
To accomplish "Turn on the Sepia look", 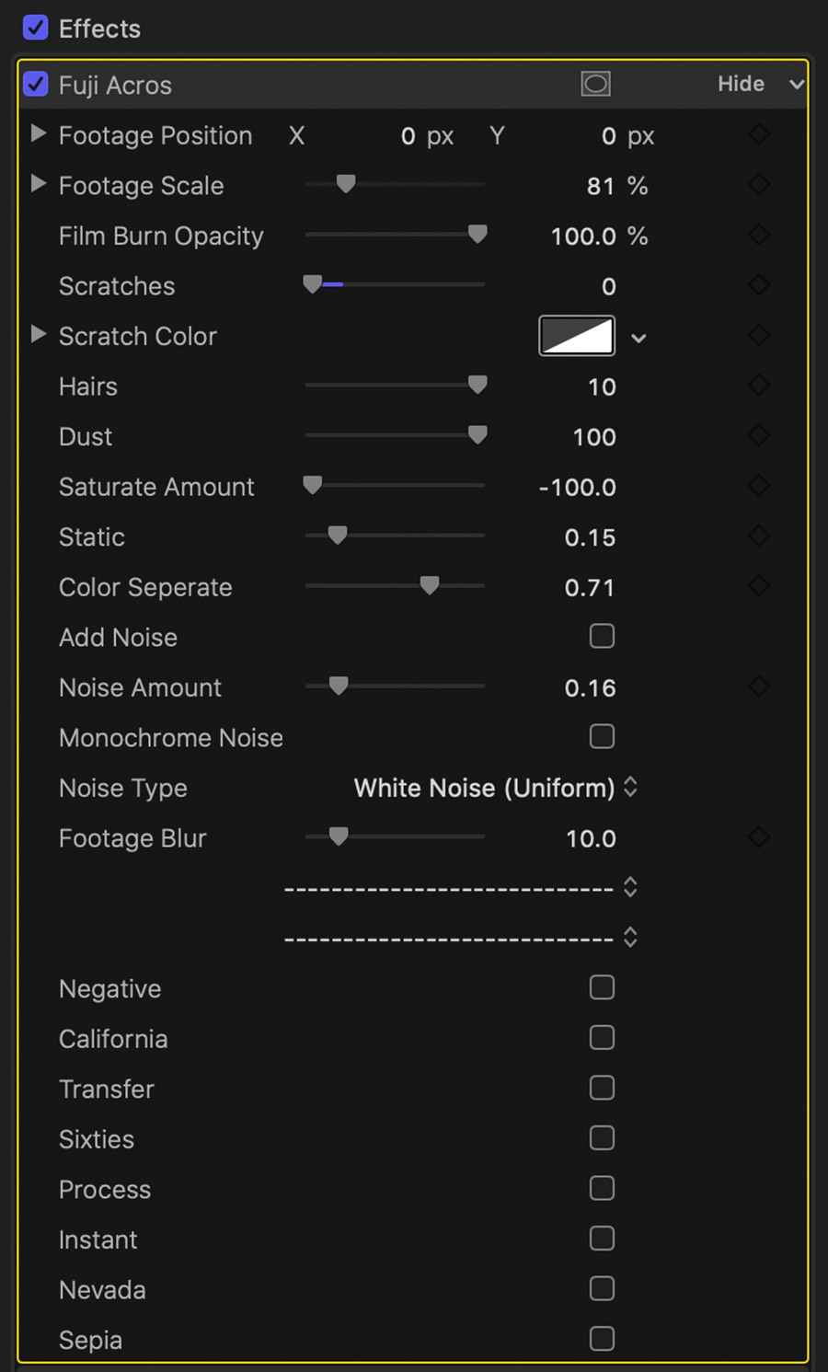I will point(601,1339).
